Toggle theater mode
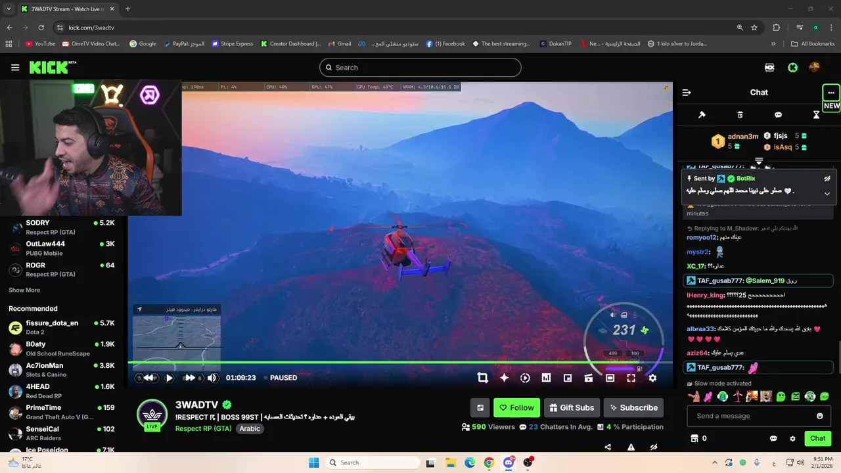The width and height of the screenshot is (841, 473). click(x=610, y=378)
